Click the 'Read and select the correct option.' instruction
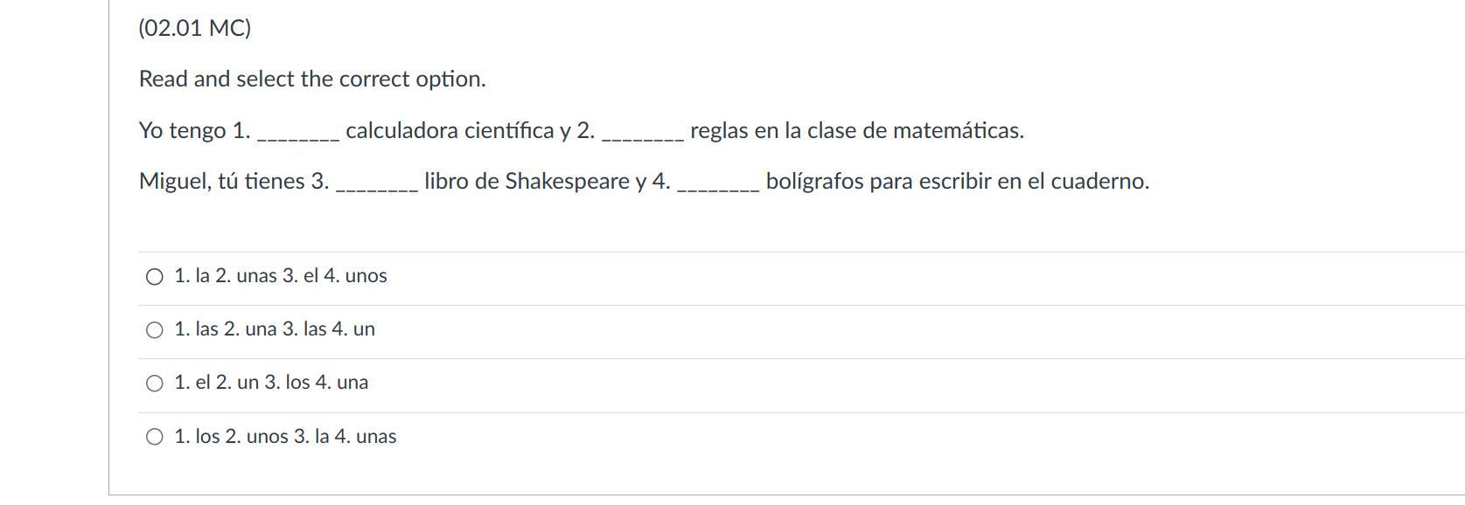The image size is (1465, 505). click(312, 80)
